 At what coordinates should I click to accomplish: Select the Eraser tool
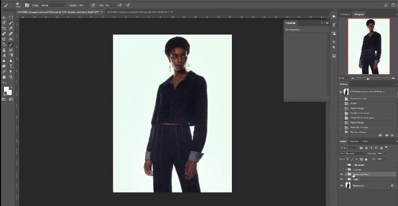click(4, 55)
